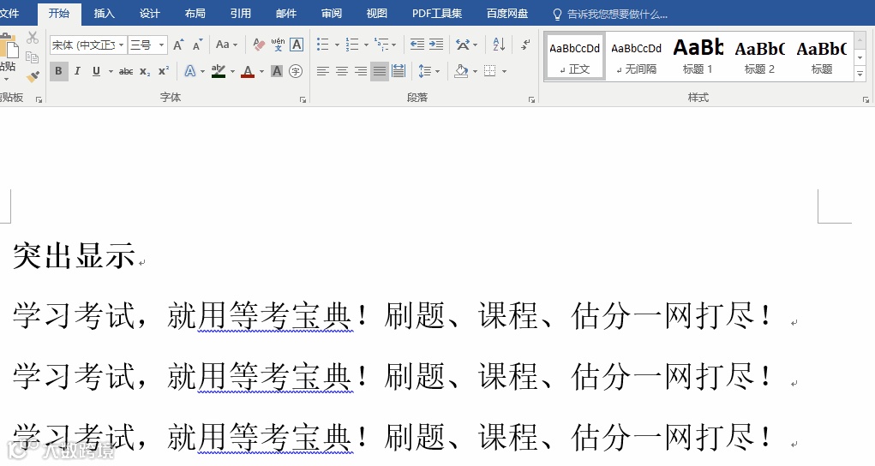Apply text effects with the outlined A icon

pyautogui.click(x=190, y=71)
